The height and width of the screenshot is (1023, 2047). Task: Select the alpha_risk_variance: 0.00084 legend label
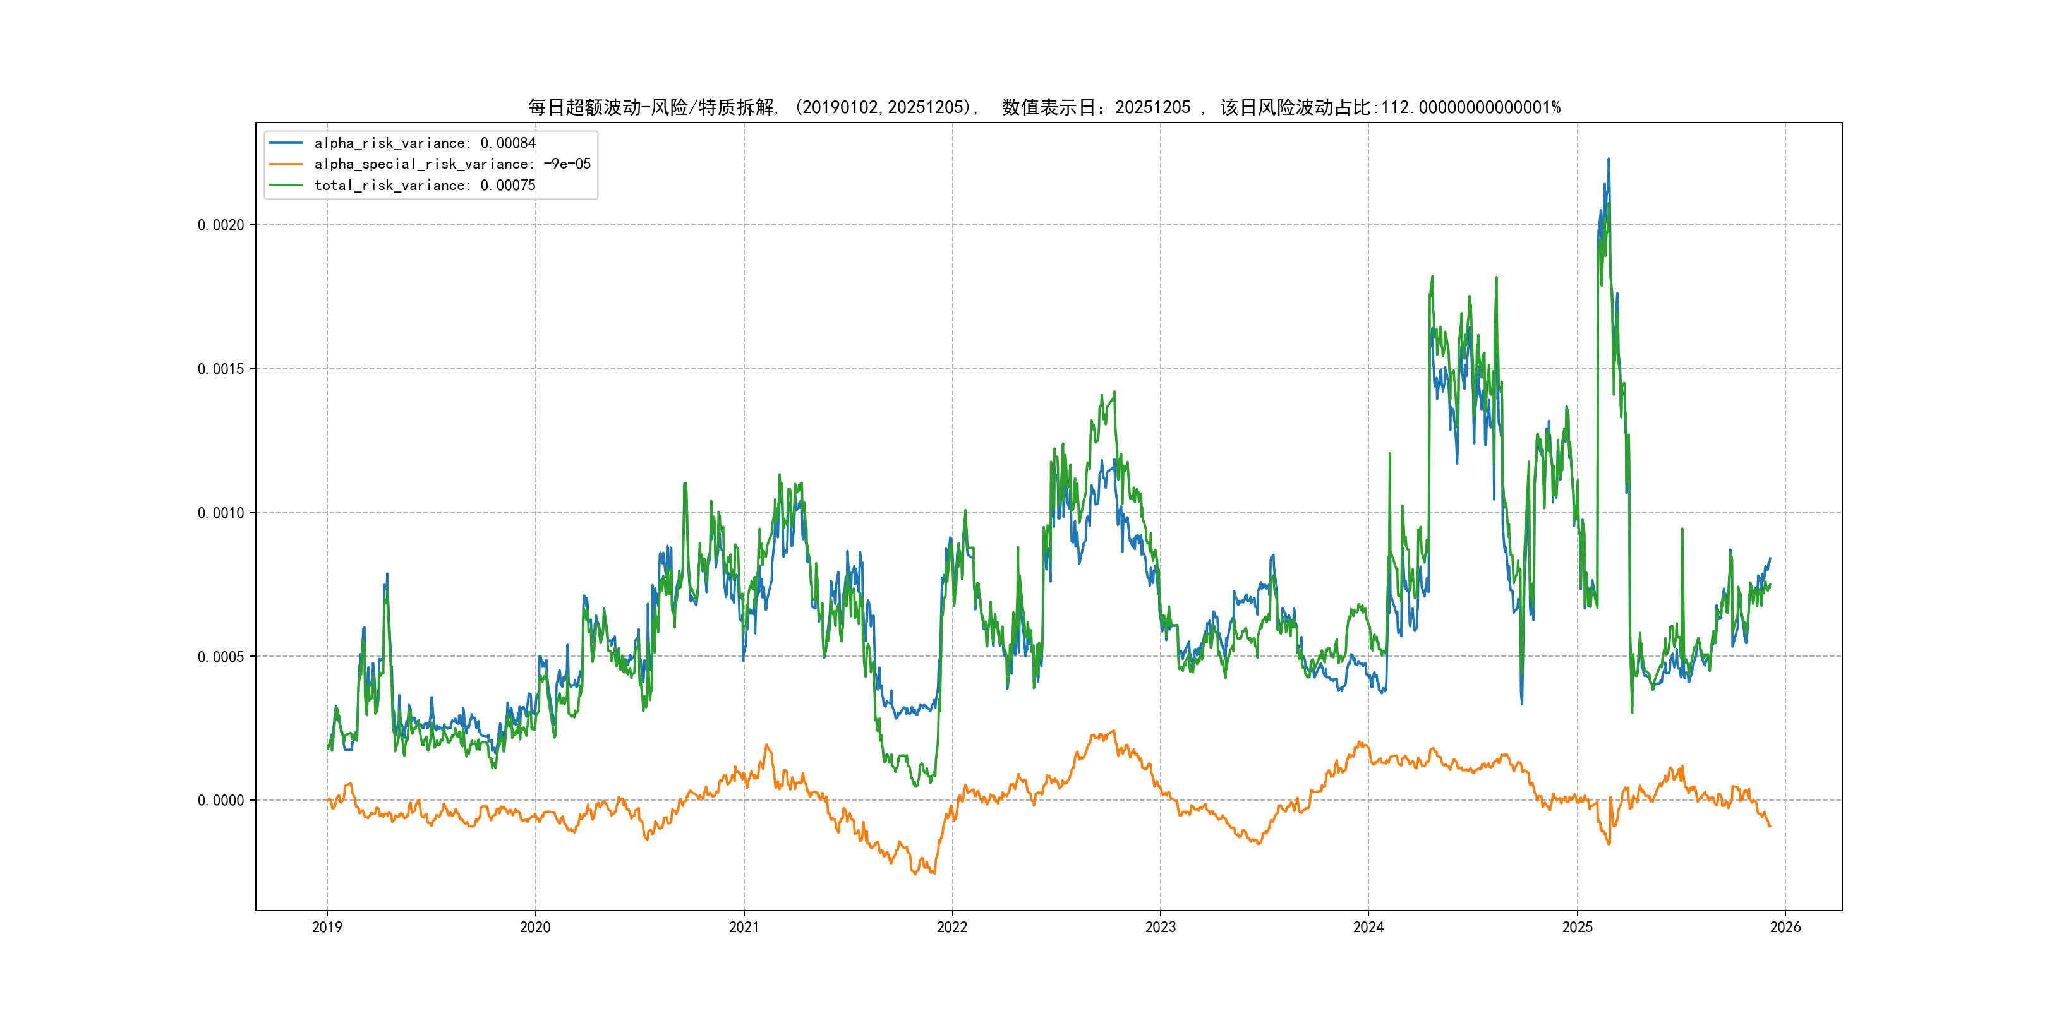[425, 143]
